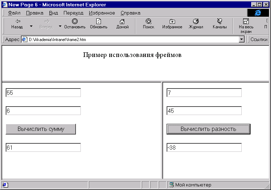271x190 pixels.
Task: Expand the Вперед history dropdown arrow
Action: pos(60,26)
